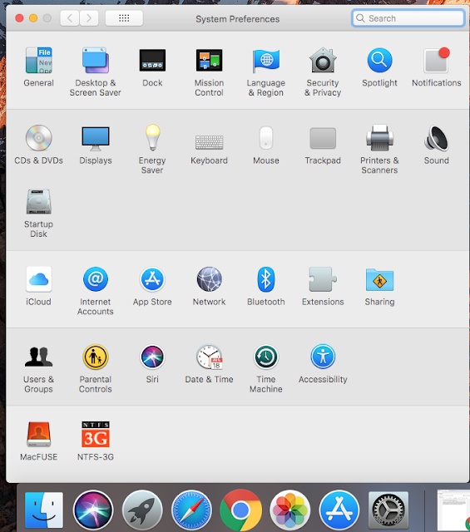
Task: Launch Google Chrome from the Dock
Action: coord(240,510)
